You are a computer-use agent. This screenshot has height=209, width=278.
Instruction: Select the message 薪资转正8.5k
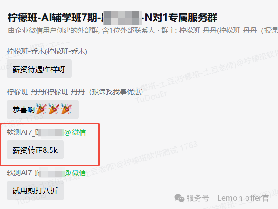pos(35,150)
